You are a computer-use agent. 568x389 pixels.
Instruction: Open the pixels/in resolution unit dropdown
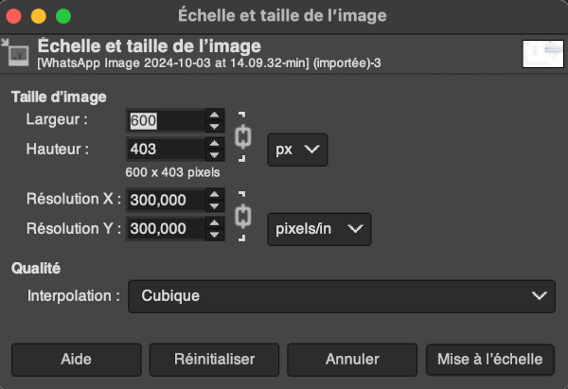(x=318, y=228)
